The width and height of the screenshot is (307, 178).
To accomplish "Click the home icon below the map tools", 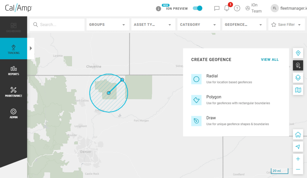I will 298,134.
